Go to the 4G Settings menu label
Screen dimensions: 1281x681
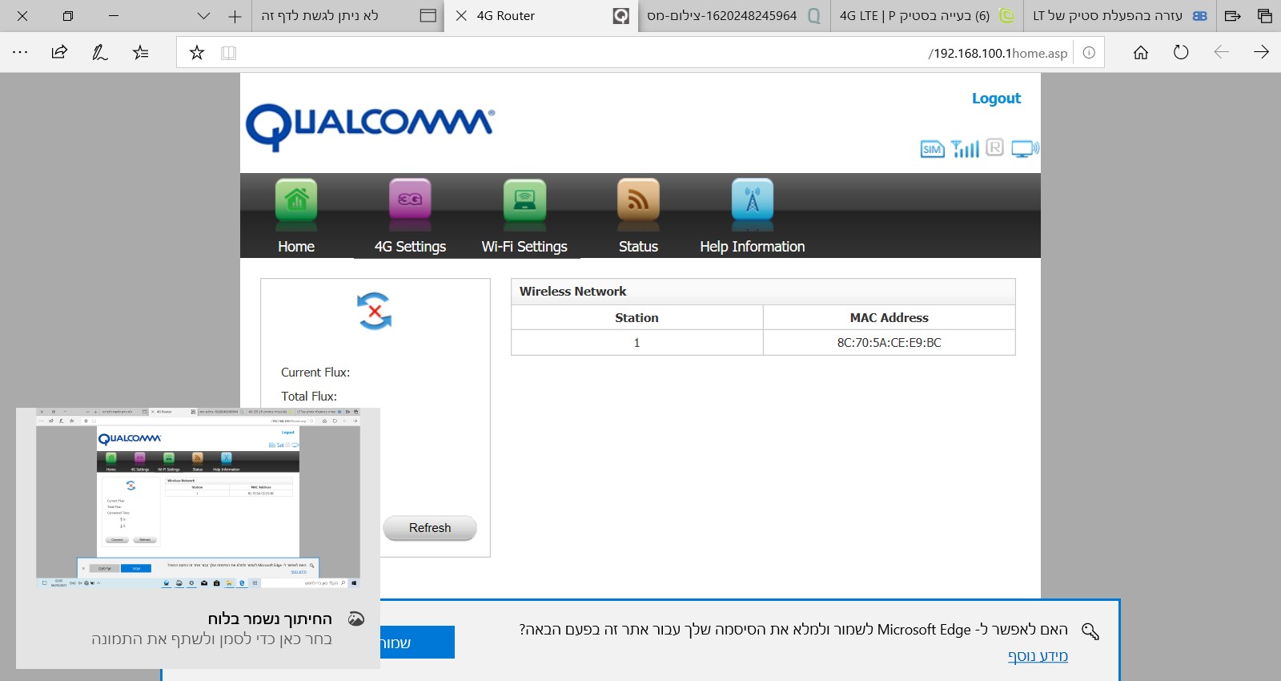(x=410, y=247)
